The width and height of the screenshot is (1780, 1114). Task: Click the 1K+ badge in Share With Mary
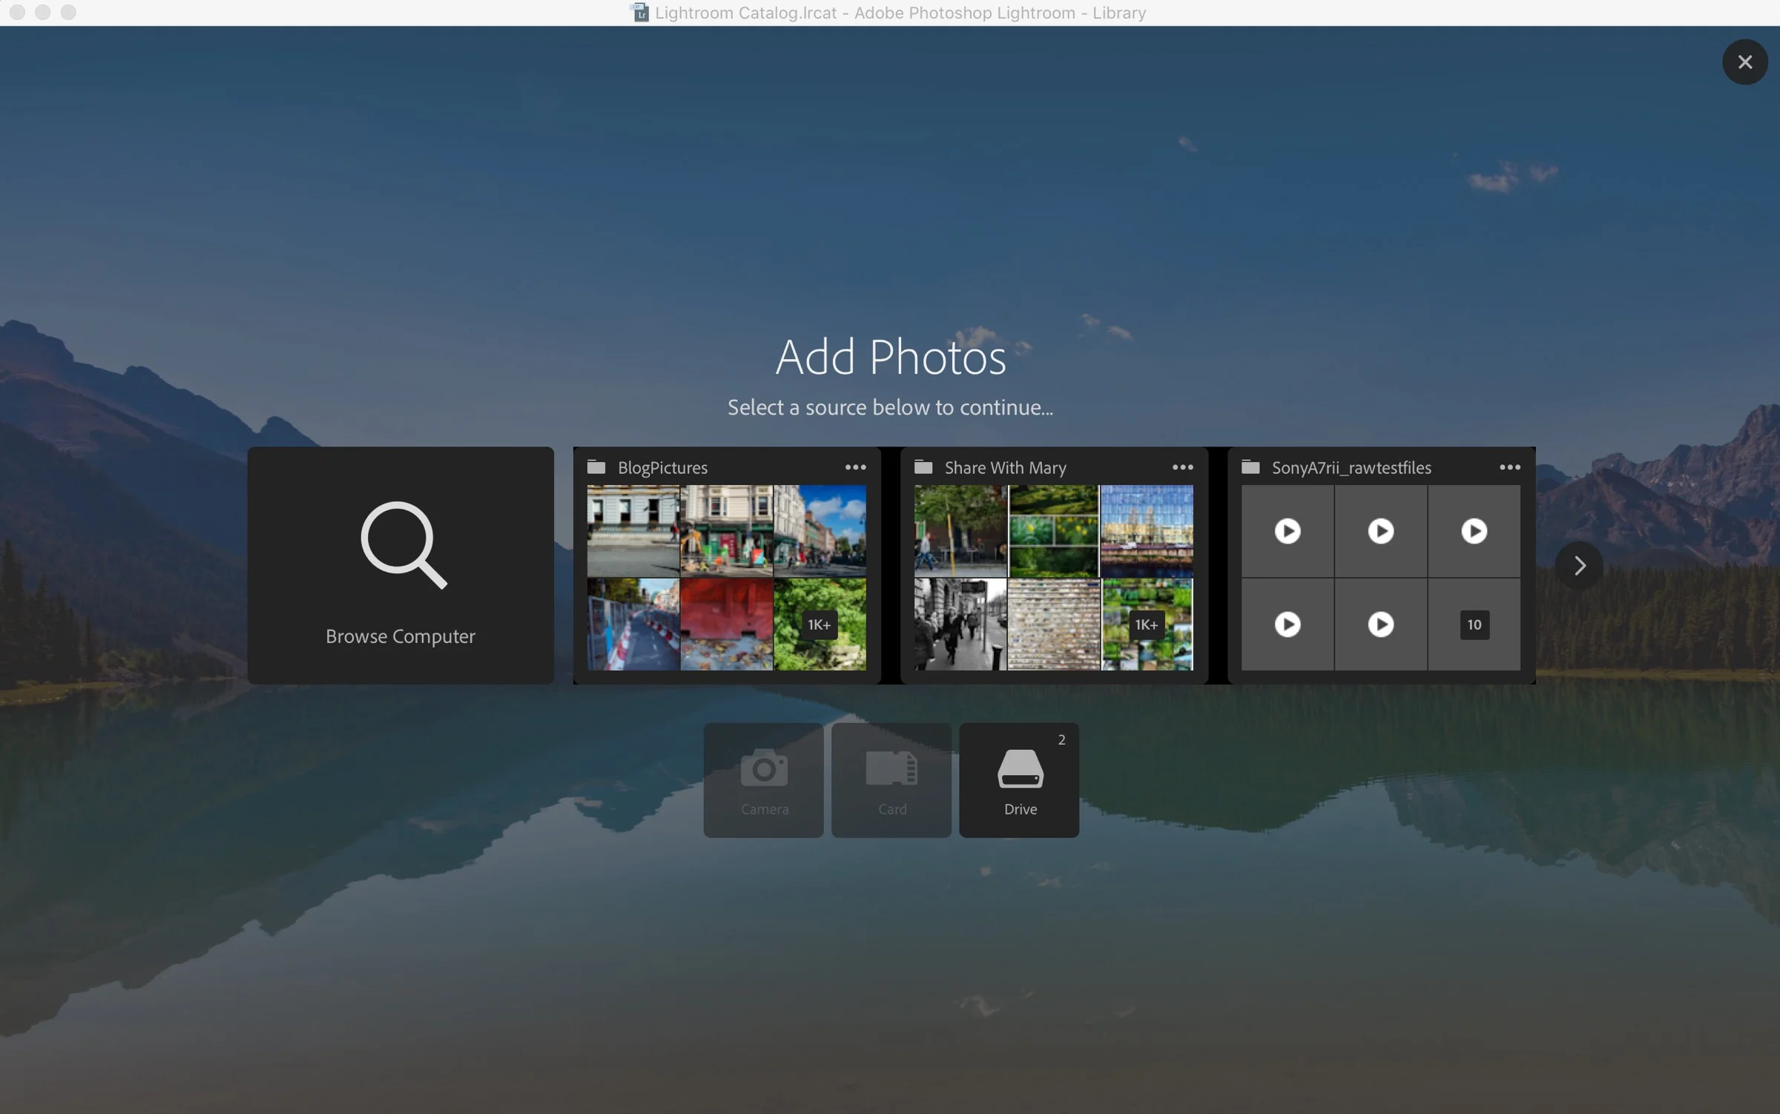coord(1146,624)
